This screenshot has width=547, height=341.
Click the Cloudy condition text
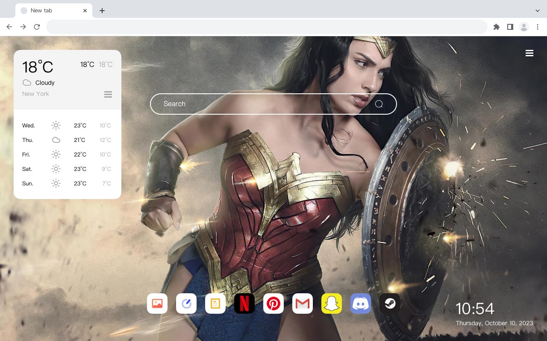click(x=45, y=83)
